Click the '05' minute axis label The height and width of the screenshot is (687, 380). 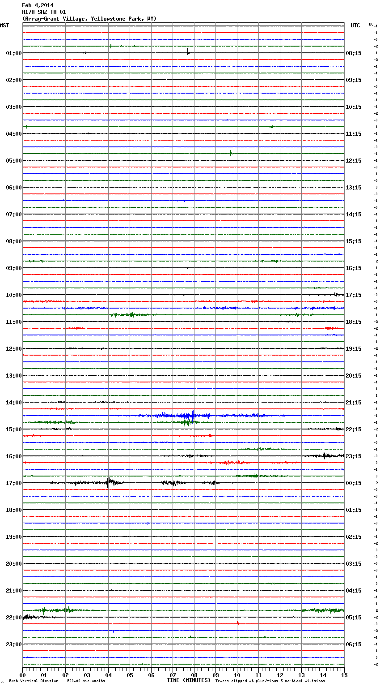130,675
